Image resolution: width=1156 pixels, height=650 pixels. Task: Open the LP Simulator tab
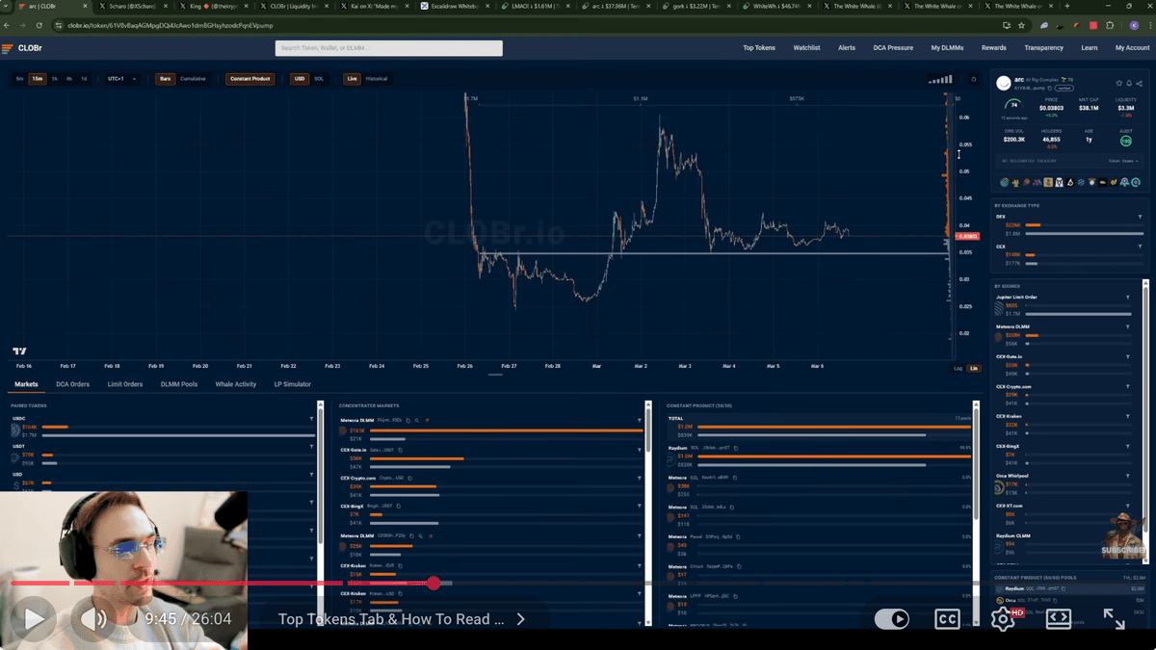[293, 384]
